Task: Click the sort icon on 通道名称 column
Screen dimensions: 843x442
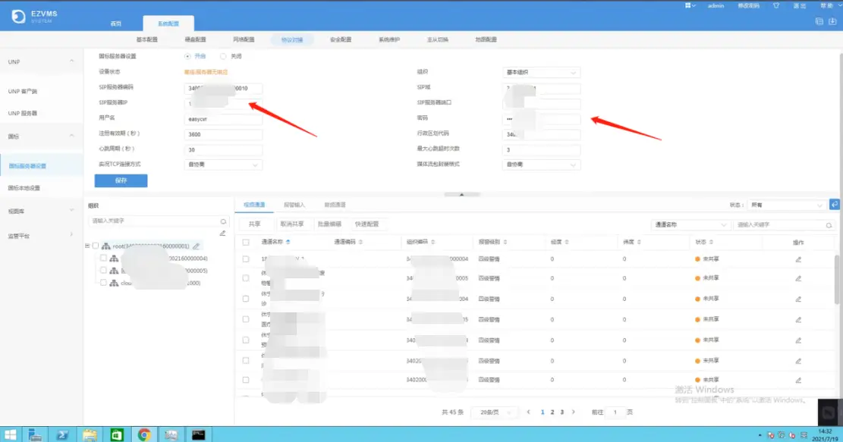Action: (288, 242)
